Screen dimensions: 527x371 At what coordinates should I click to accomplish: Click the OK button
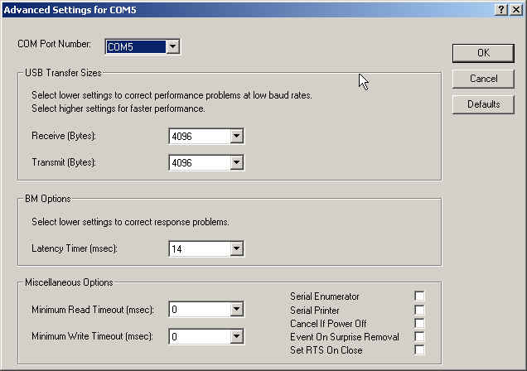pos(483,53)
